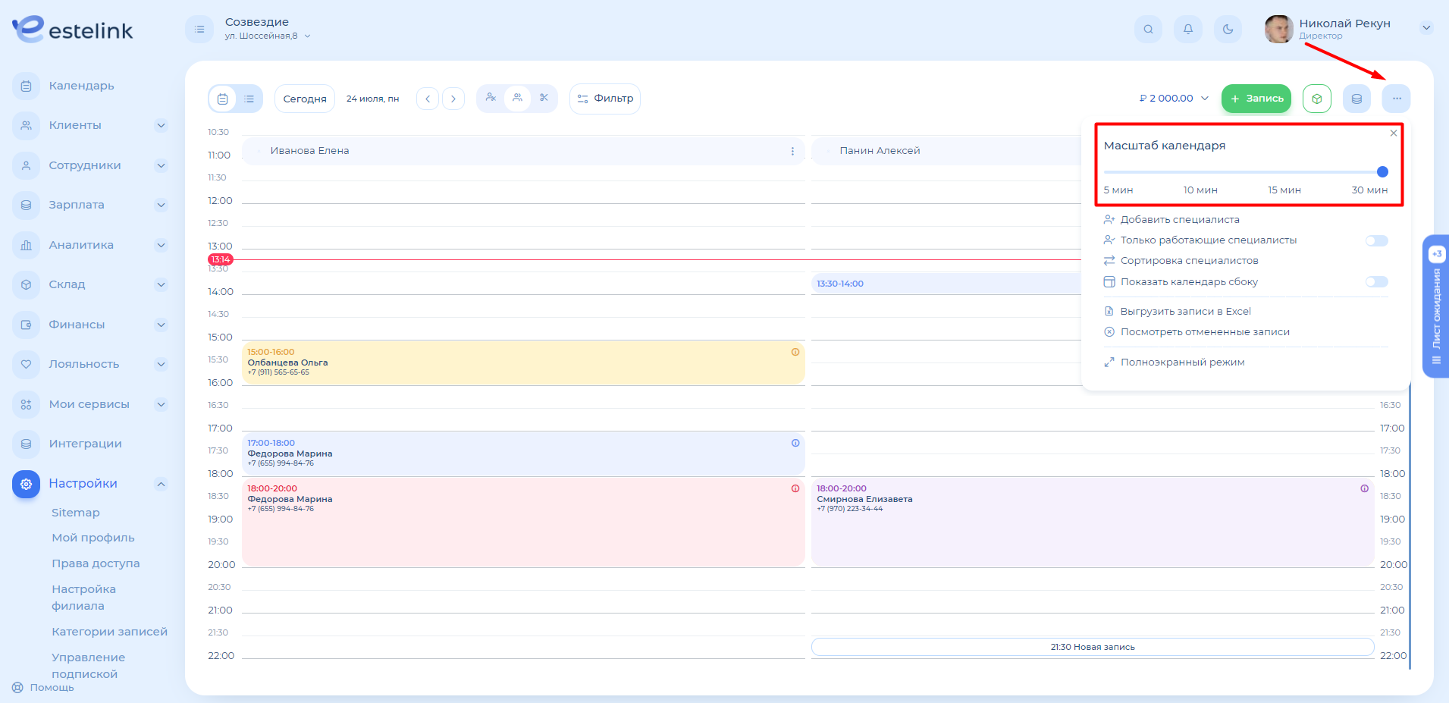Image resolution: width=1449 pixels, height=703 pixels.
Task: Switch calendar to list view icon
Action: pyautogui.click(x=249, y=99)
